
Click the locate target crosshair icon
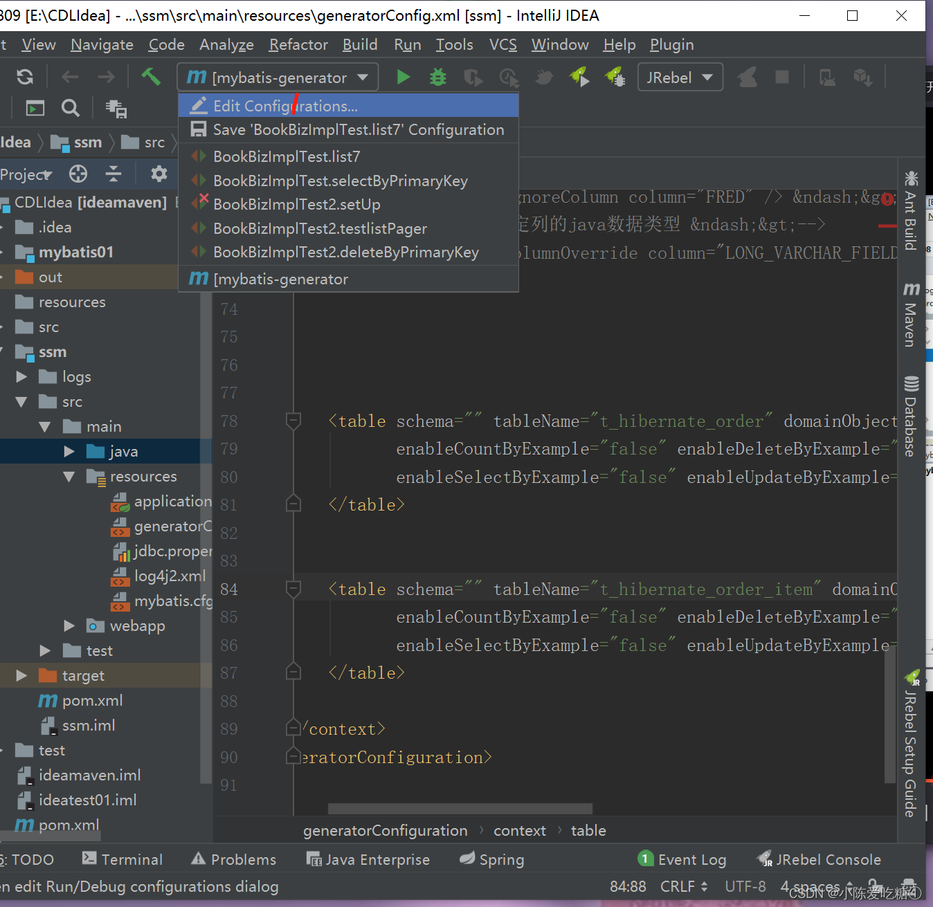[x=78, y=174]
